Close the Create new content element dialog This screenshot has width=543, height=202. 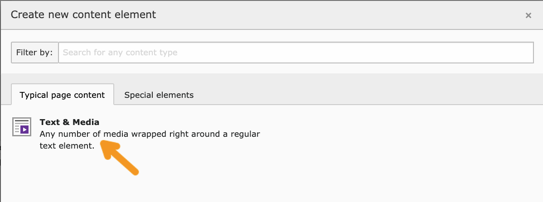pos(528,15)
